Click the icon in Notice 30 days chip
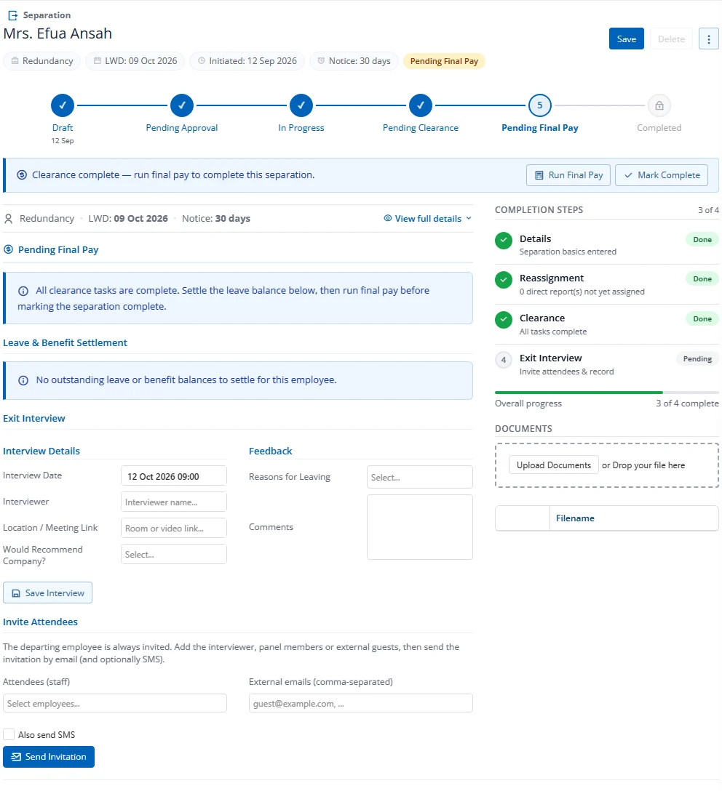 [321, 61]
